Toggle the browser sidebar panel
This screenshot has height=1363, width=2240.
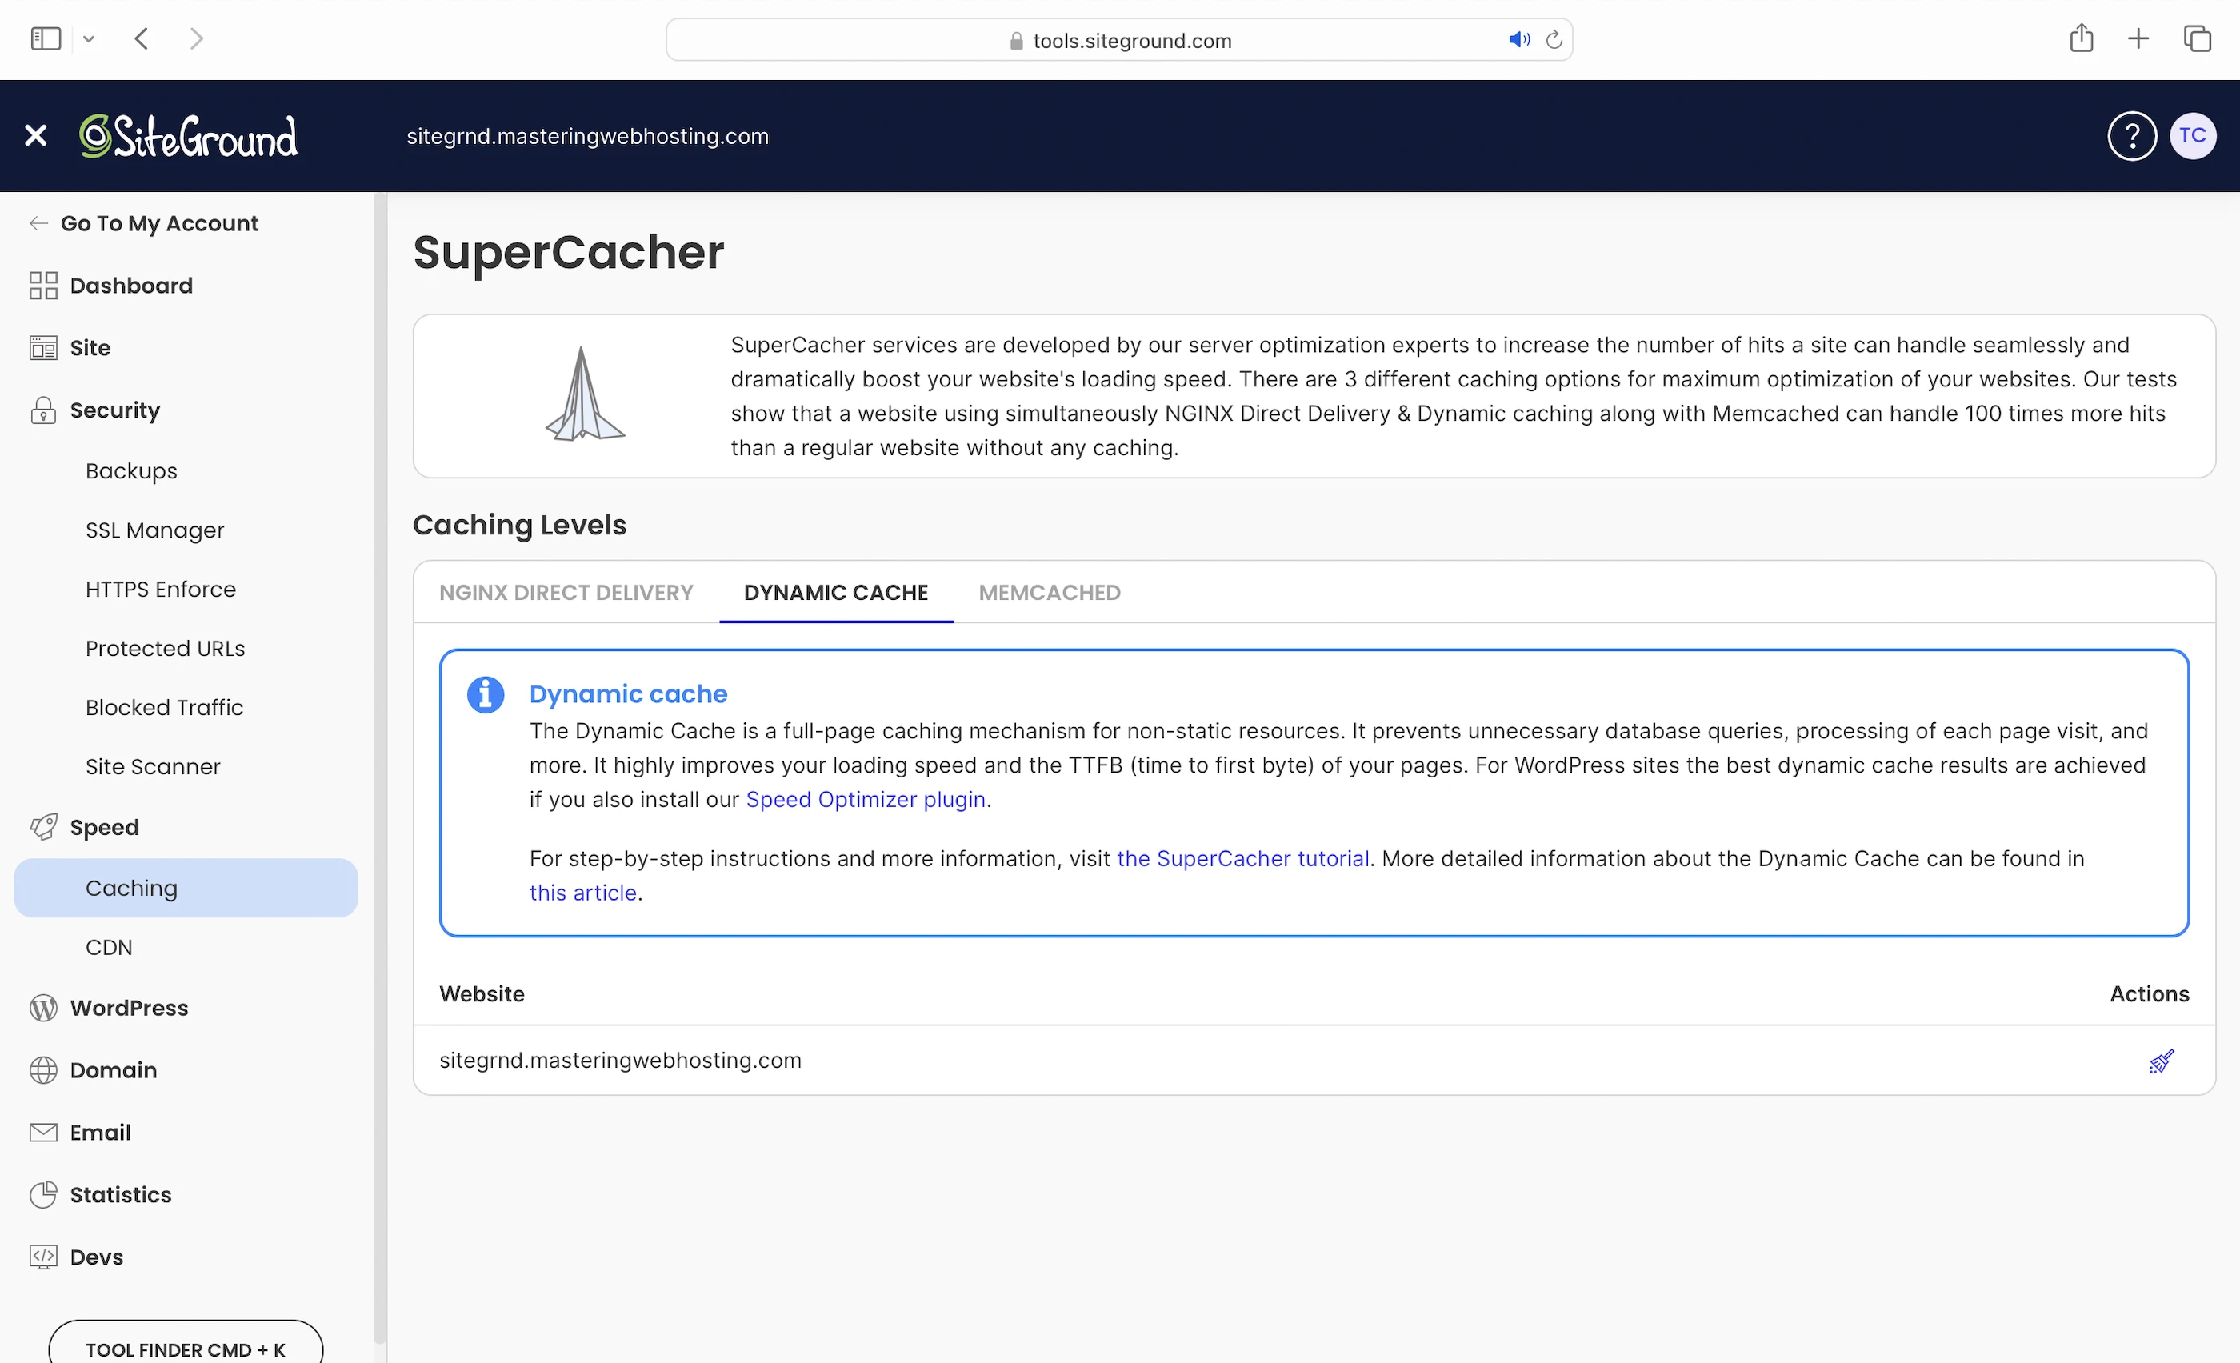coord(46,39)
